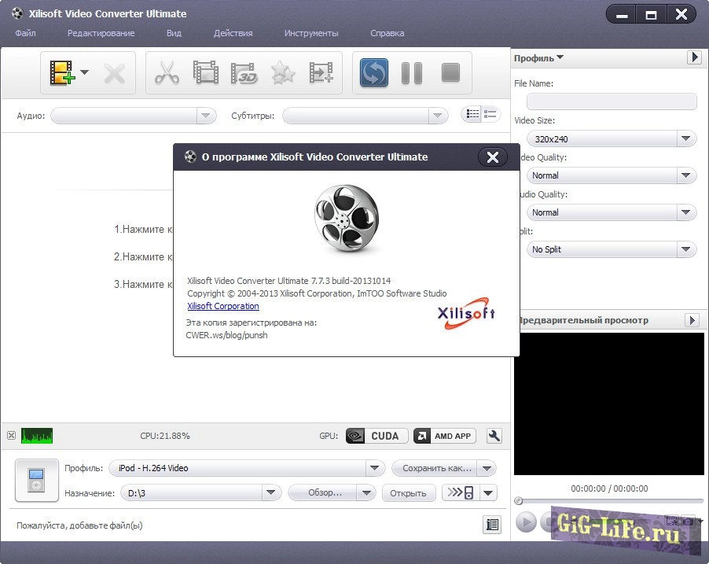The height and width of the screenshot is (564, 709).
Task: Switch to thumbnail list view
Action: (x=490, y=115)
